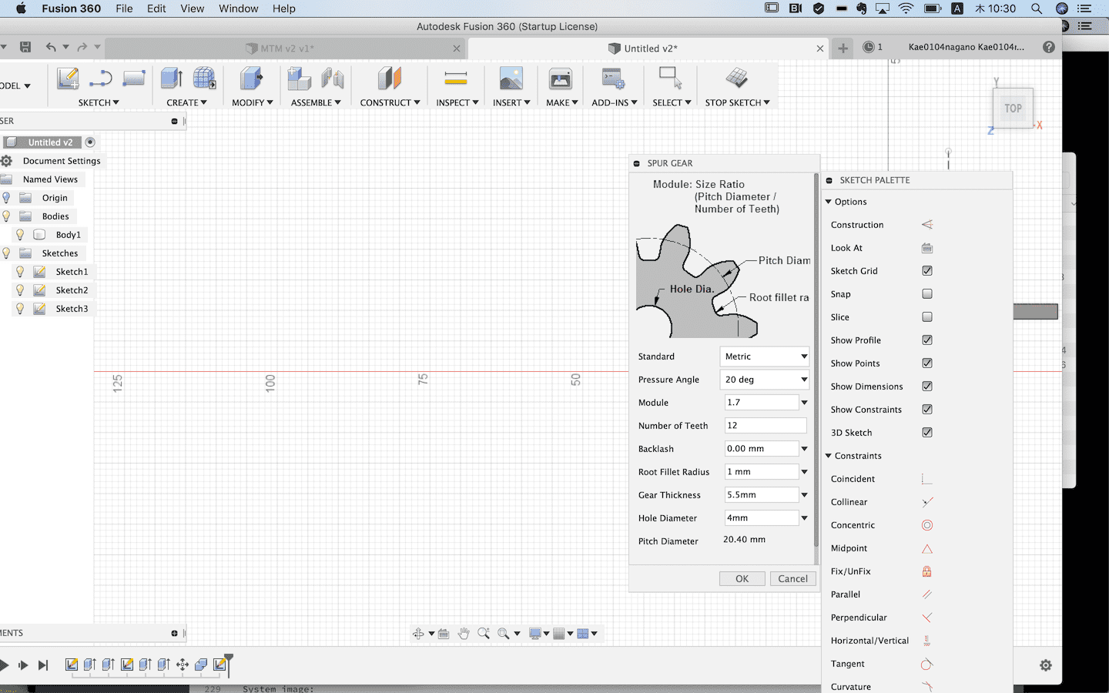Toggle the Show Profile checkbox

point(927,340)
